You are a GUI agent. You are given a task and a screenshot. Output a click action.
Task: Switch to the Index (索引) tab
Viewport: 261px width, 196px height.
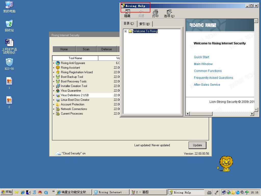pos(145,24)
